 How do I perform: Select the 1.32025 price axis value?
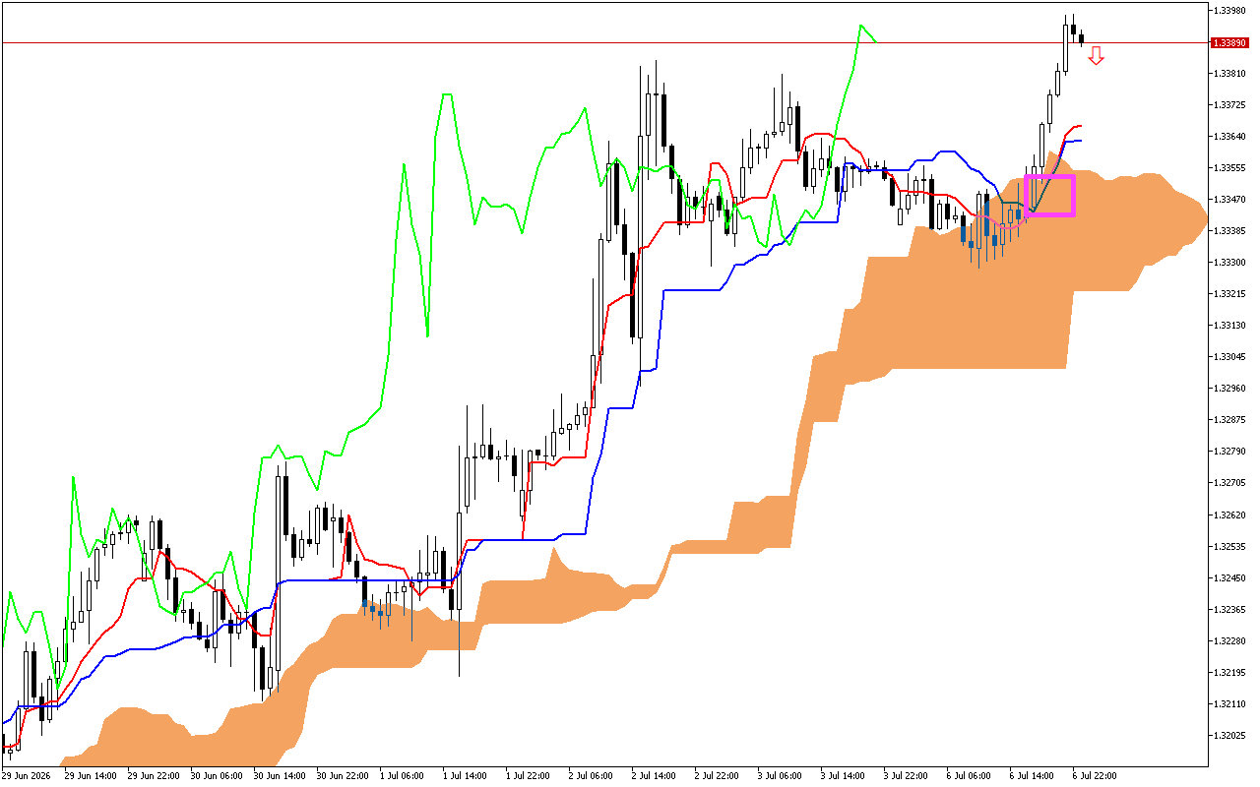click(x=1230, y=735)
